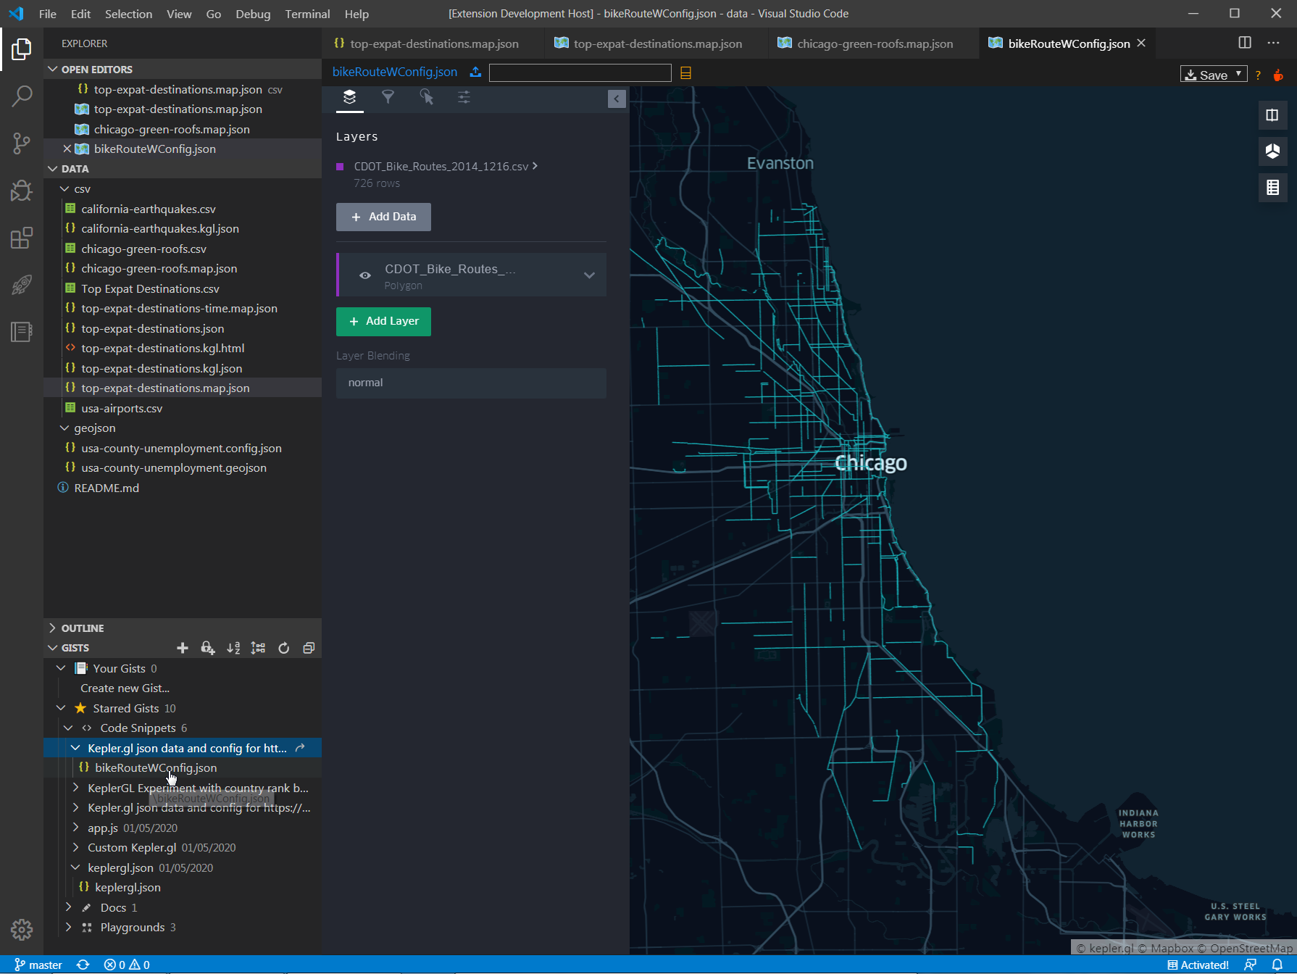Expand the OUTLINE section
The image size is (1297, 974).
[x=83, y=628]
